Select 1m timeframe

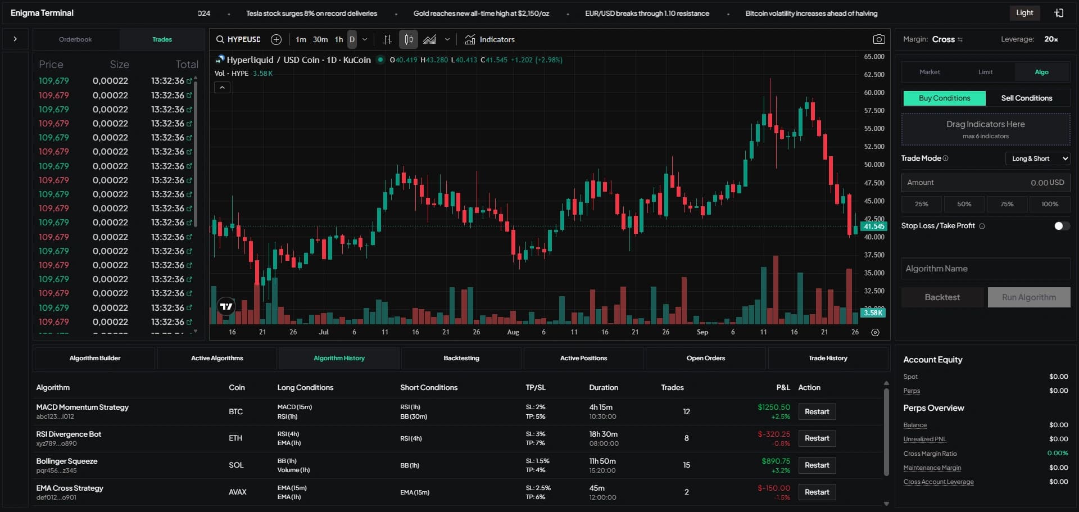[301, 39]
